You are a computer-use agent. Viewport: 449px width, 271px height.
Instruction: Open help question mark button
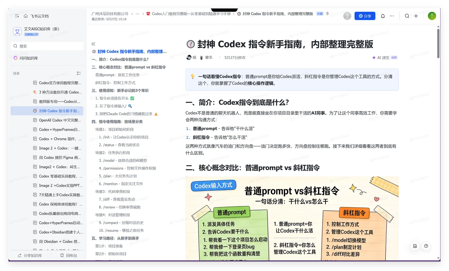pyautogui.click(x=426, y=246)
